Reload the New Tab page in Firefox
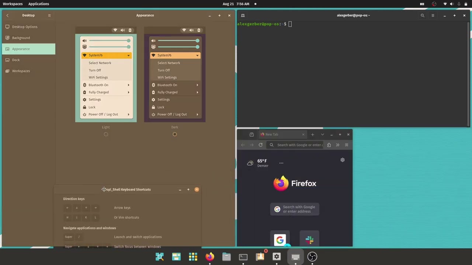This screenshot has width=472, height=265. (x=260, y=145)
